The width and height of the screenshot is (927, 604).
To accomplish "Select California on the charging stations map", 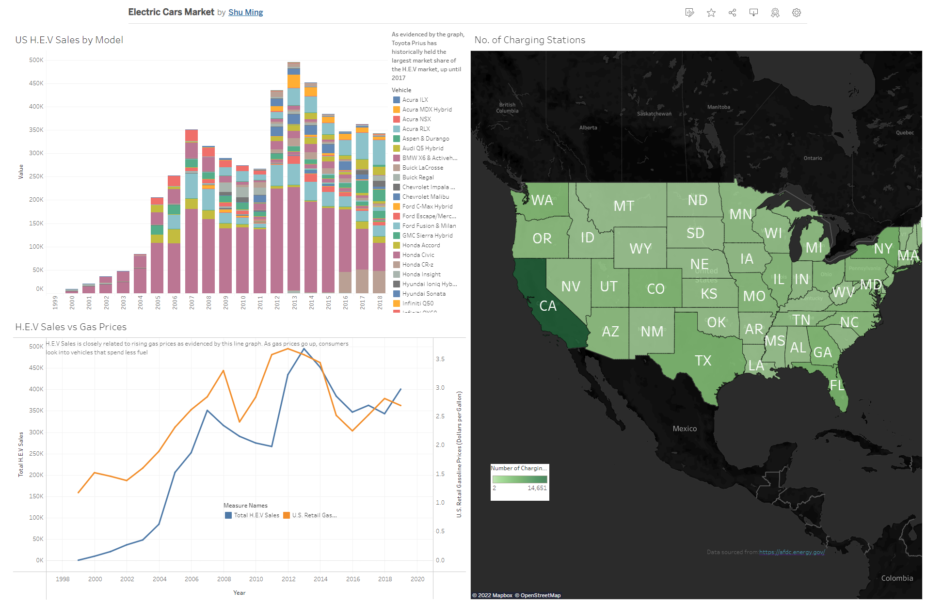I will [x=547, y=306].
